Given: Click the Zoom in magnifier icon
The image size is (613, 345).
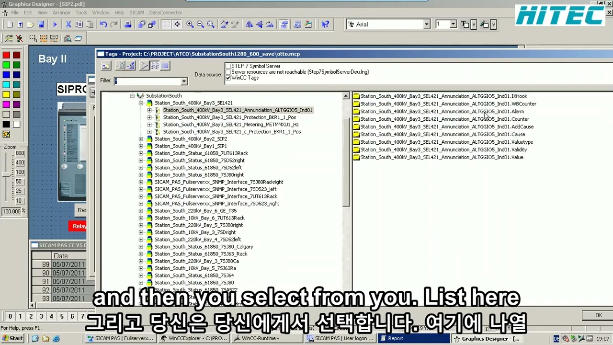Looking at the screenshot, I should (x=190, y=24).
